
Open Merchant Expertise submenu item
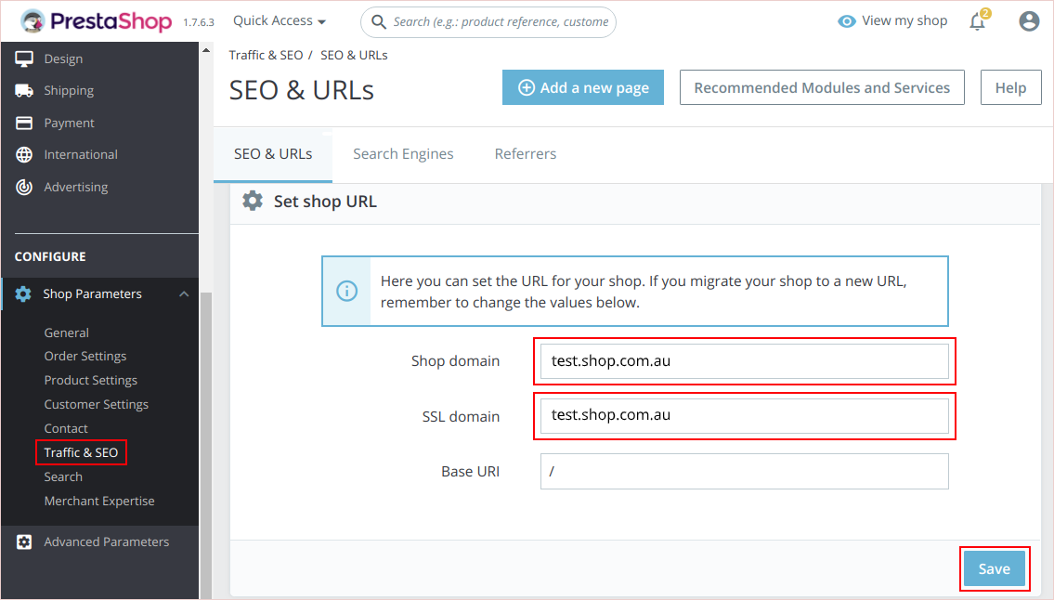click(99, 502)
